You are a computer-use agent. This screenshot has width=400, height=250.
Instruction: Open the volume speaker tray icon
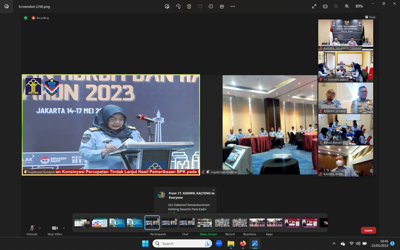point(358,243)
